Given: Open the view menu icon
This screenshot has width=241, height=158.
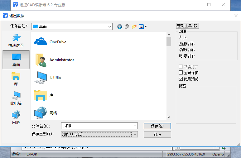Looking at the screenshot, I should click(143, 26).
